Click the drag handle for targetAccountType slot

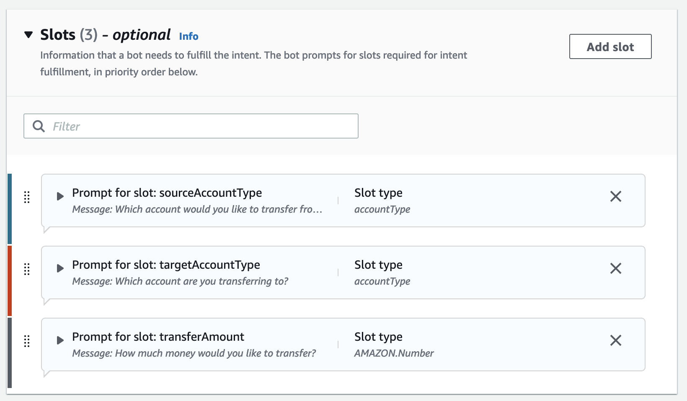(x=27, y=269)
